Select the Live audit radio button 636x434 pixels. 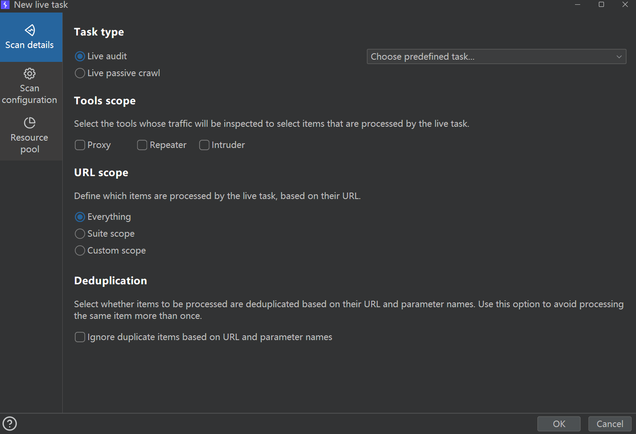point(80,56)
